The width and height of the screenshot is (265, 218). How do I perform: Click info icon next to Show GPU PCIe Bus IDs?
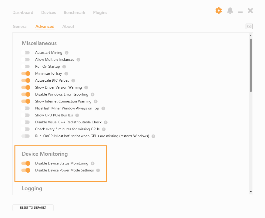click(x=77, y=115)
